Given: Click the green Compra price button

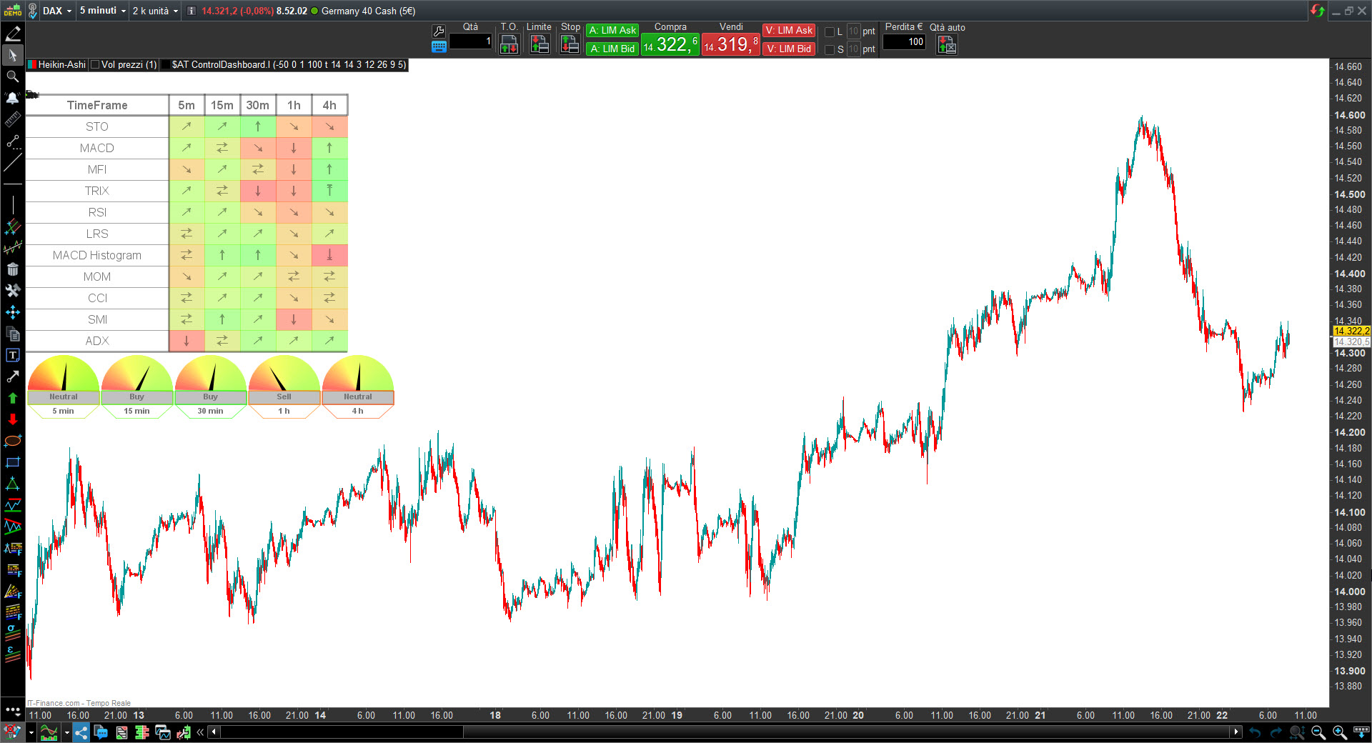Looking at the screenshot, I should click(x=670, y=44).
